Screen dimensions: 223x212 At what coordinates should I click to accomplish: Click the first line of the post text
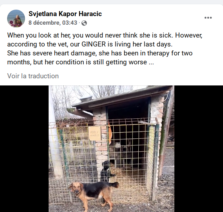[x=105, y=35]
